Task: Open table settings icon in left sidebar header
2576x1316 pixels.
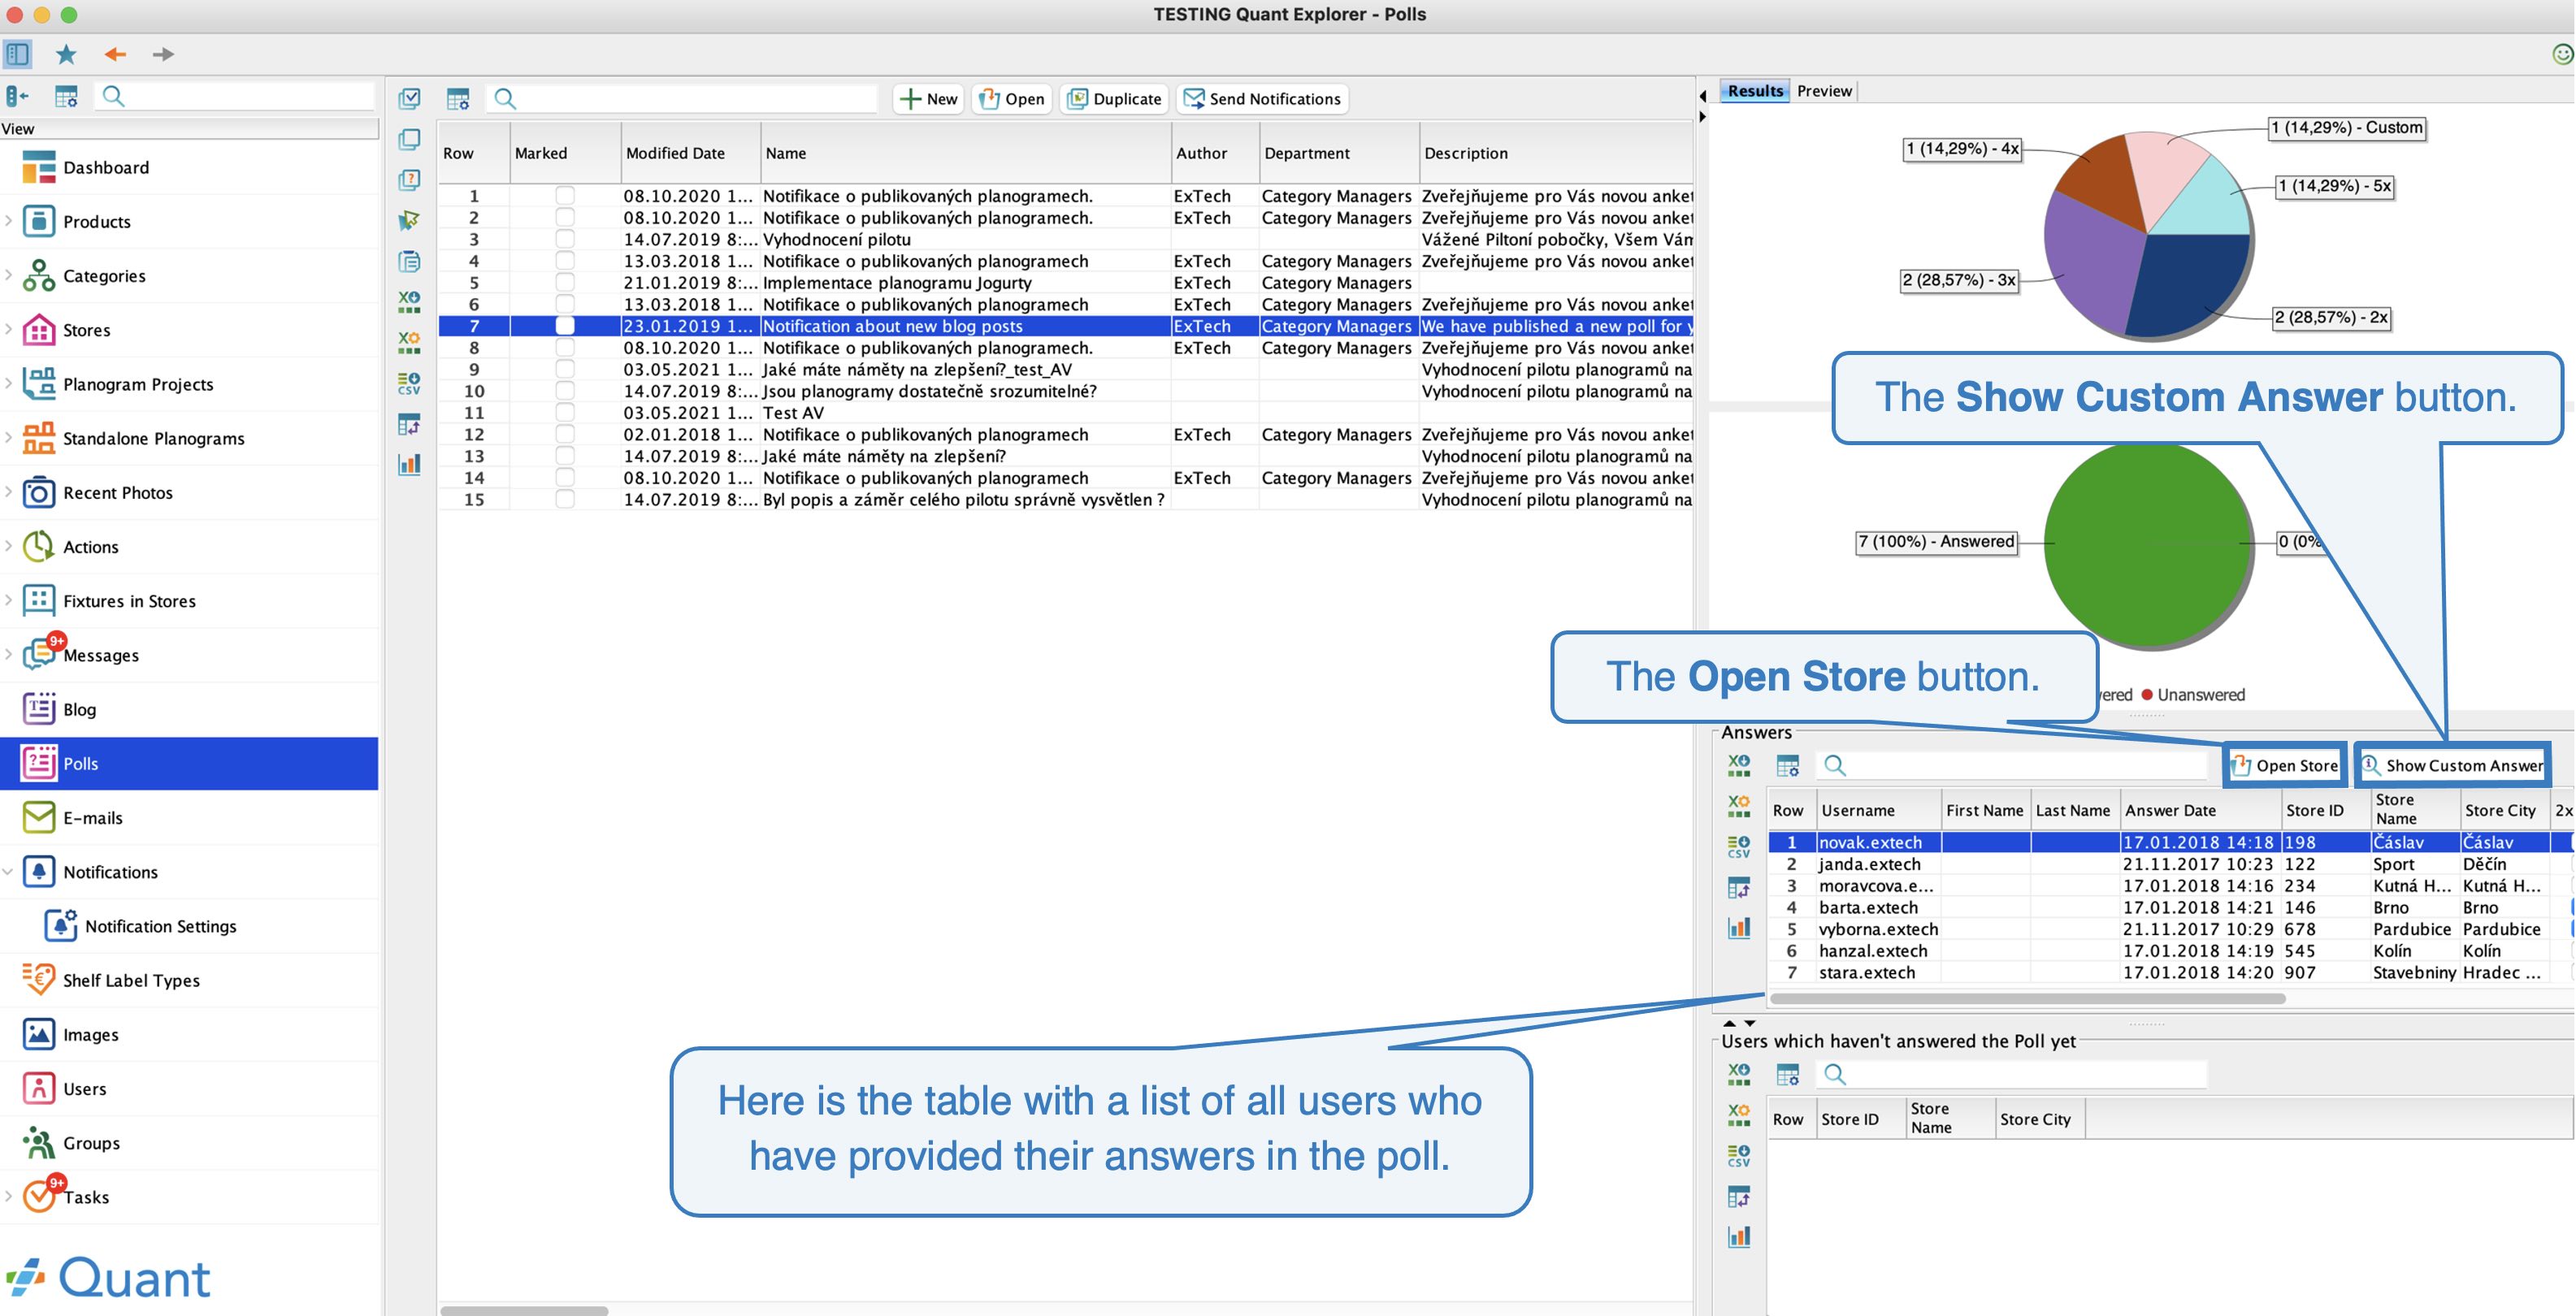Action: pyautogui.click(x=66, y=96)
